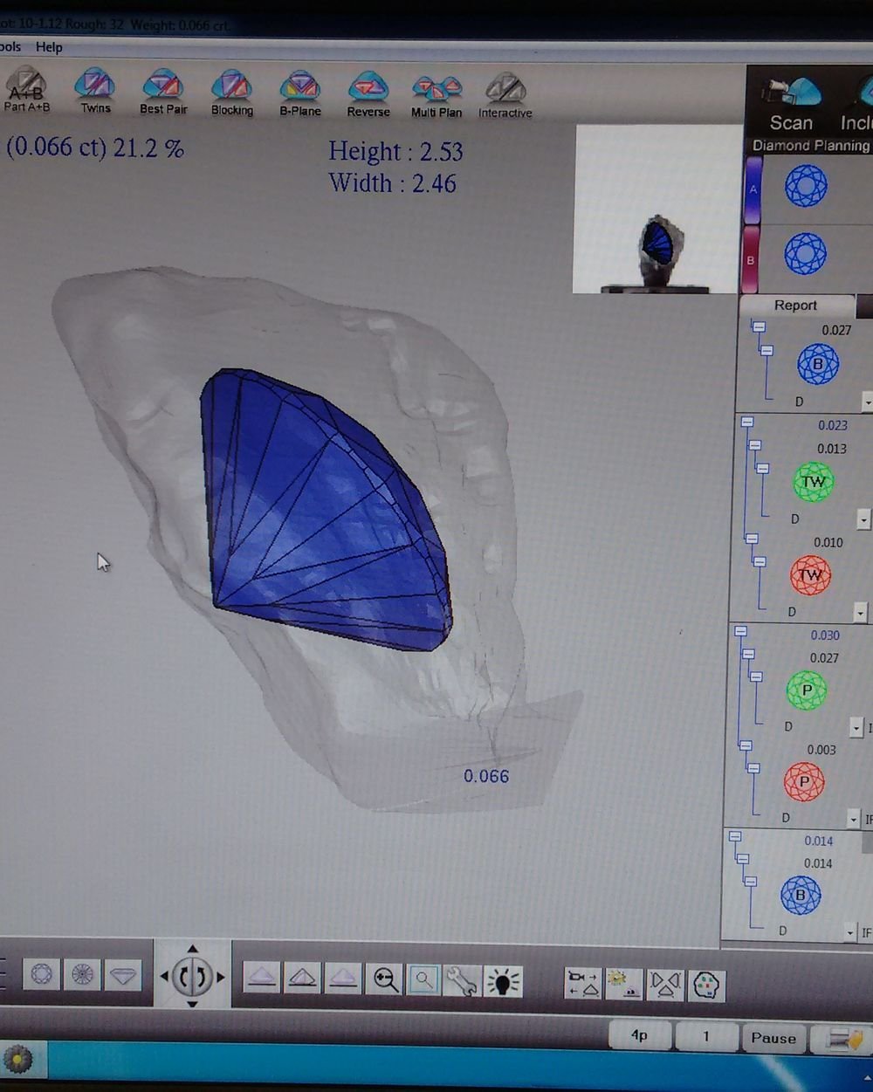Select the green TW stone weighing 0.013

point(813,482)
